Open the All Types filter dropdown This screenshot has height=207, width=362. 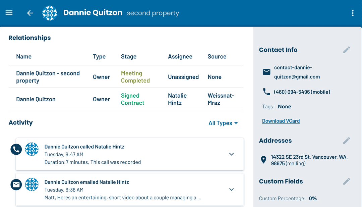point(223,123)
